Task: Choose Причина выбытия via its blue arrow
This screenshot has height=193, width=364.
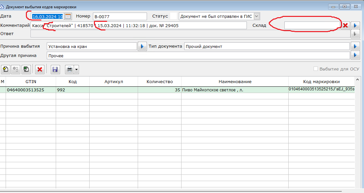Action: tap(142, 46)
